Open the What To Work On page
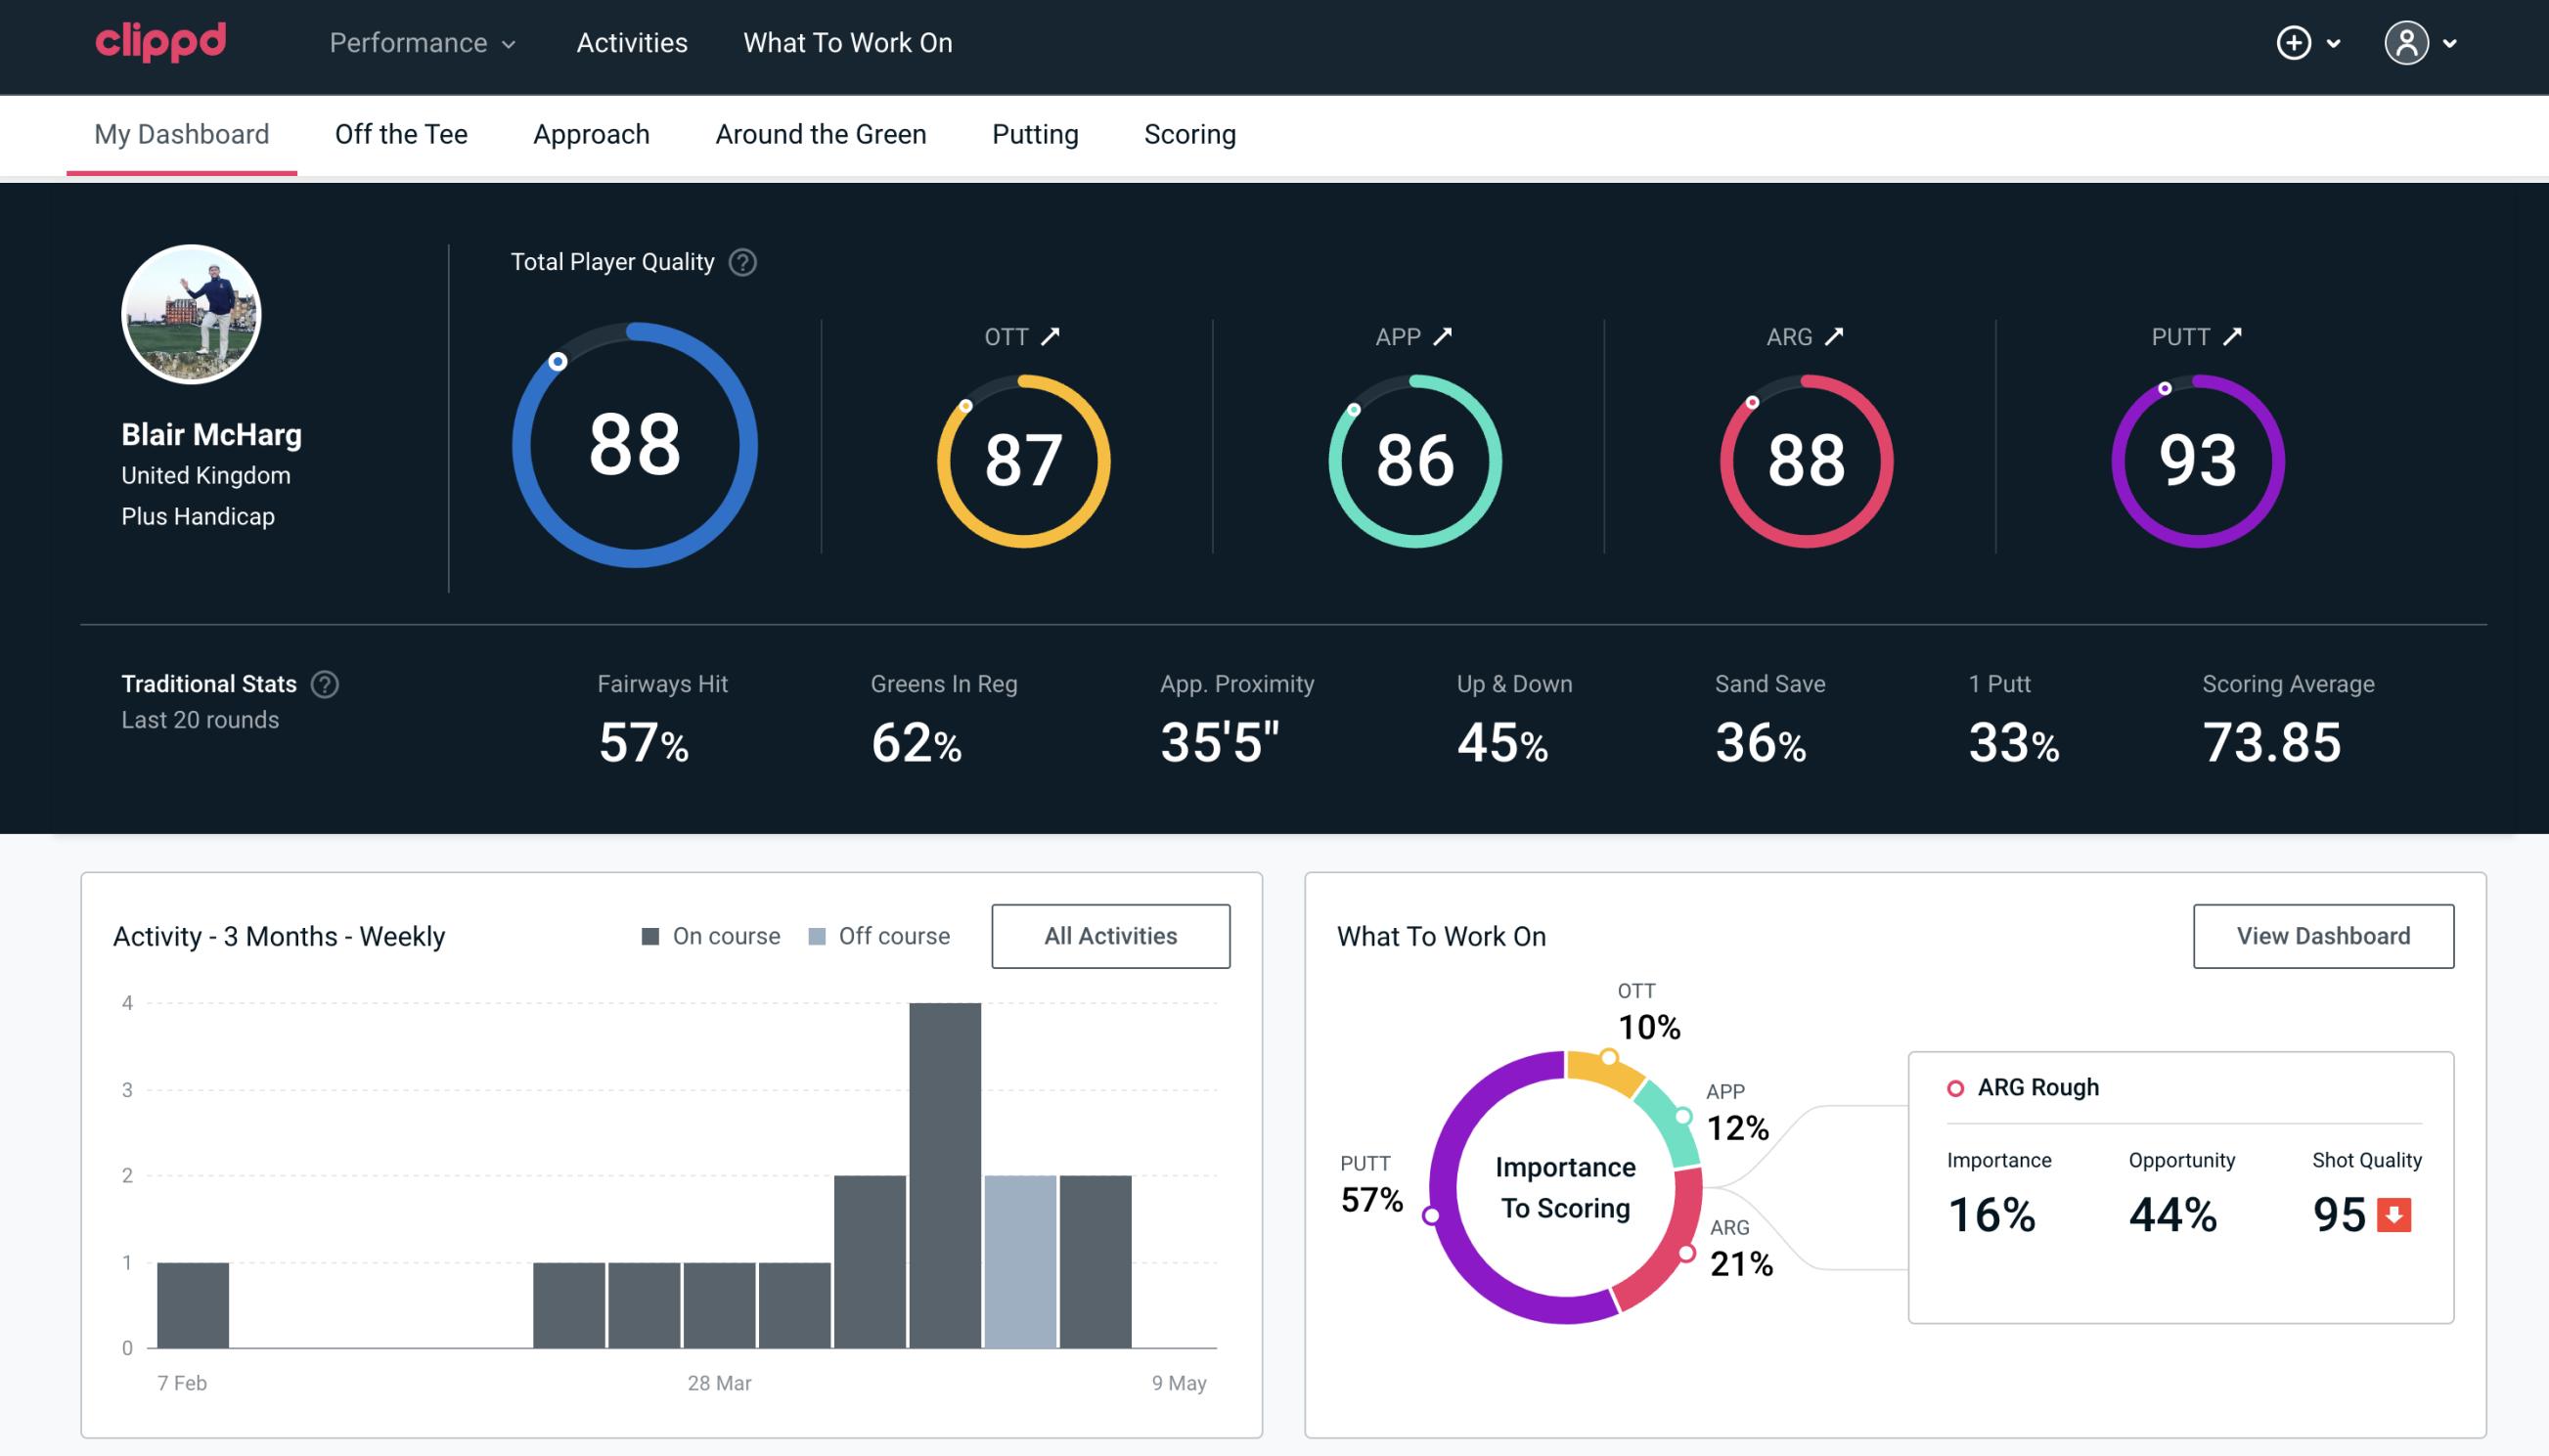 click(x=847, y=44)
